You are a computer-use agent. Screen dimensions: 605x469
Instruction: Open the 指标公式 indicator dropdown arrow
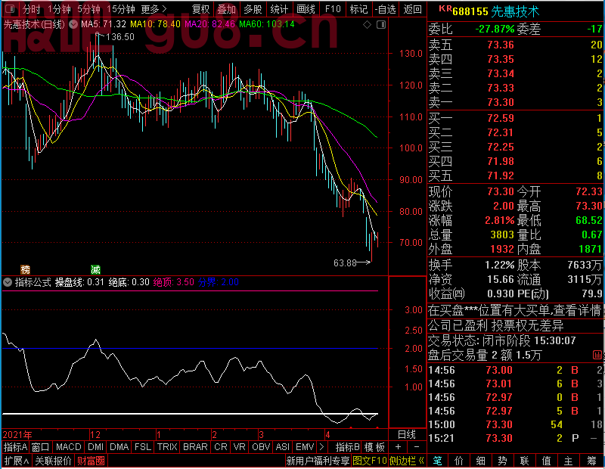8,282
